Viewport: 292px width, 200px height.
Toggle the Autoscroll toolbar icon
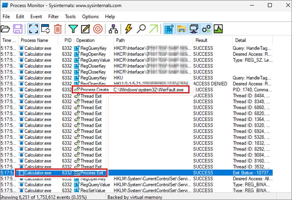[46, 29]
